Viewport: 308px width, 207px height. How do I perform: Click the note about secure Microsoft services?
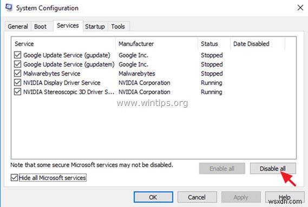point(91,165)
